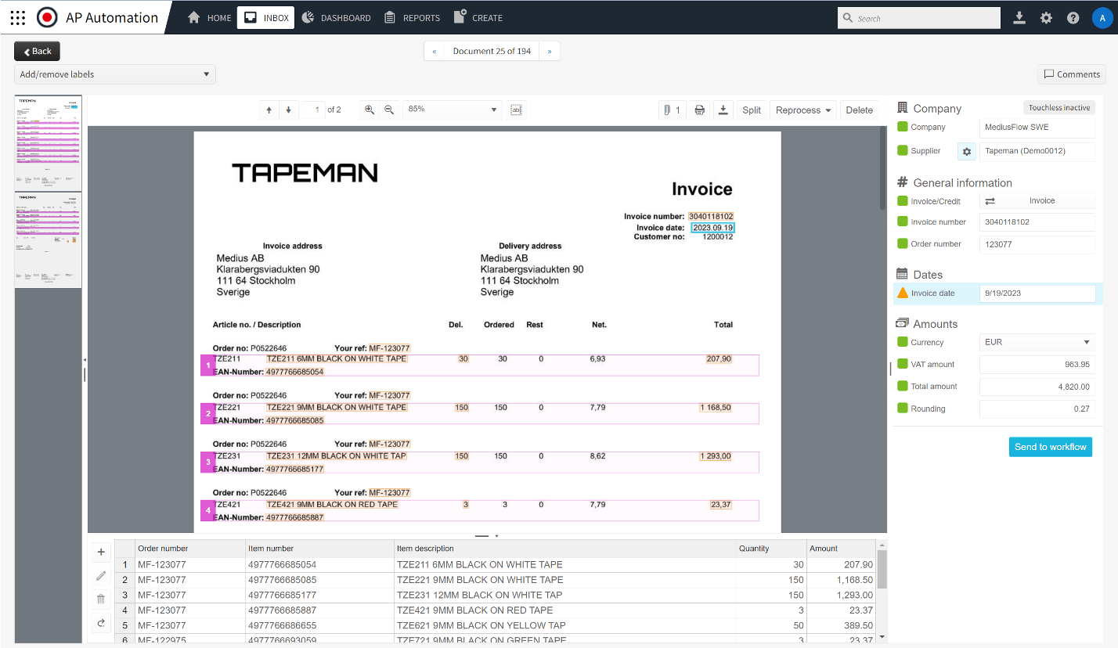Open supplier settings via the gear icon
This screenshot has height=648, width=1118.
click(967, 151)
